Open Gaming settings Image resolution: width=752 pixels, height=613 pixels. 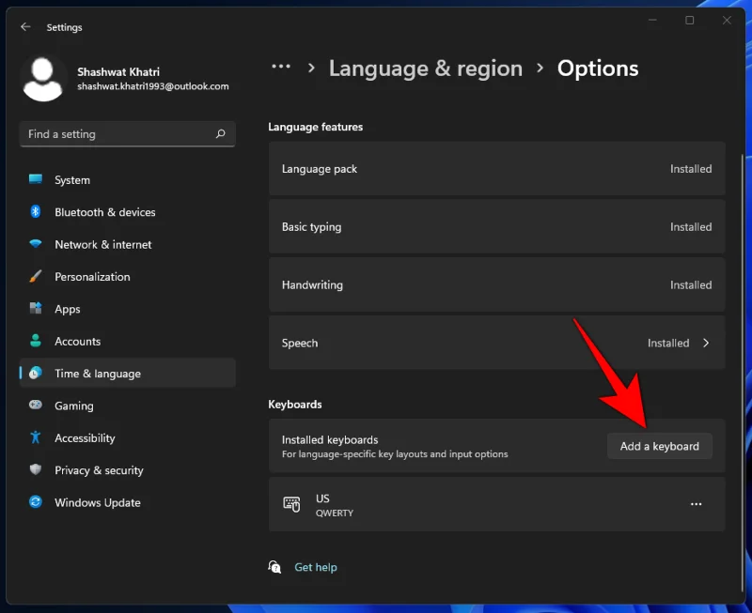[72, 406]
